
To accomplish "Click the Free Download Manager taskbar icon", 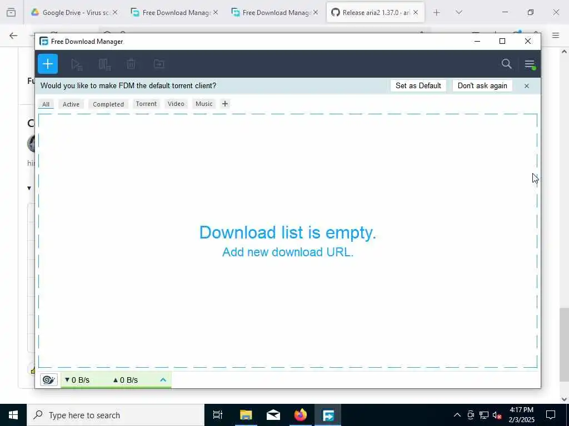I will [328, 415].
